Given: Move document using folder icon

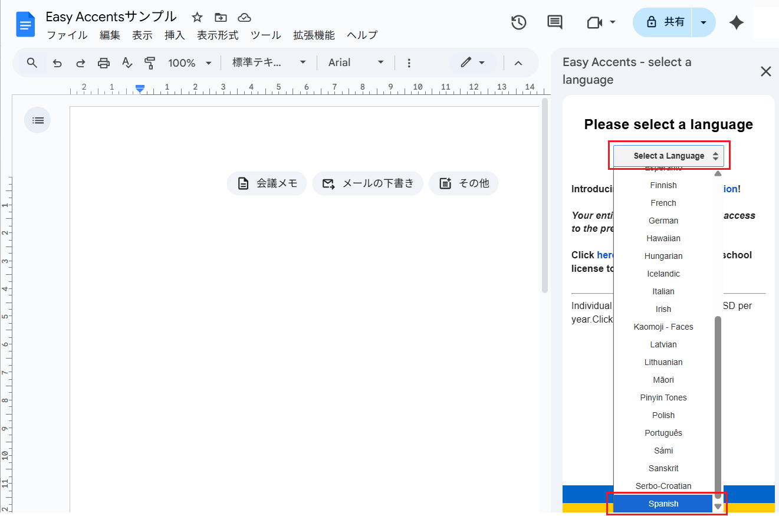Looking at the screenshot, I should tap(221, 17).
